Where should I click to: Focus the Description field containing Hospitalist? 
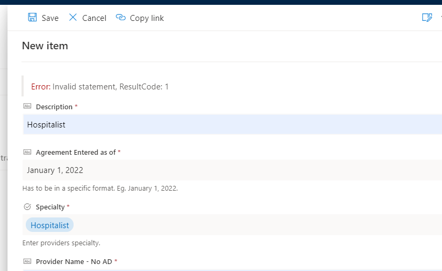point(215,124)
